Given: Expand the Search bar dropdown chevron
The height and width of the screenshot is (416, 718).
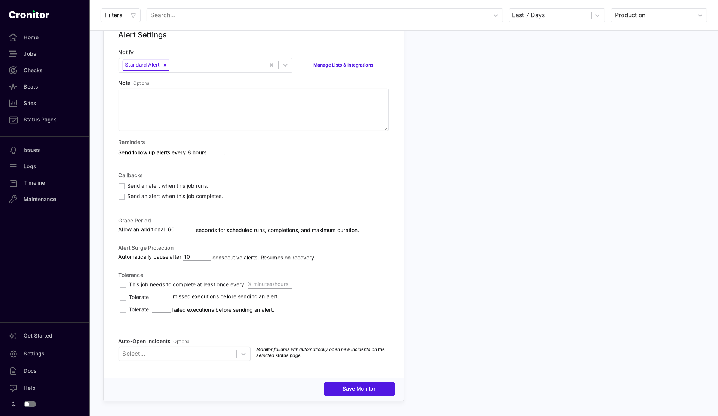Looking at the screenshot, I should 496,15.
